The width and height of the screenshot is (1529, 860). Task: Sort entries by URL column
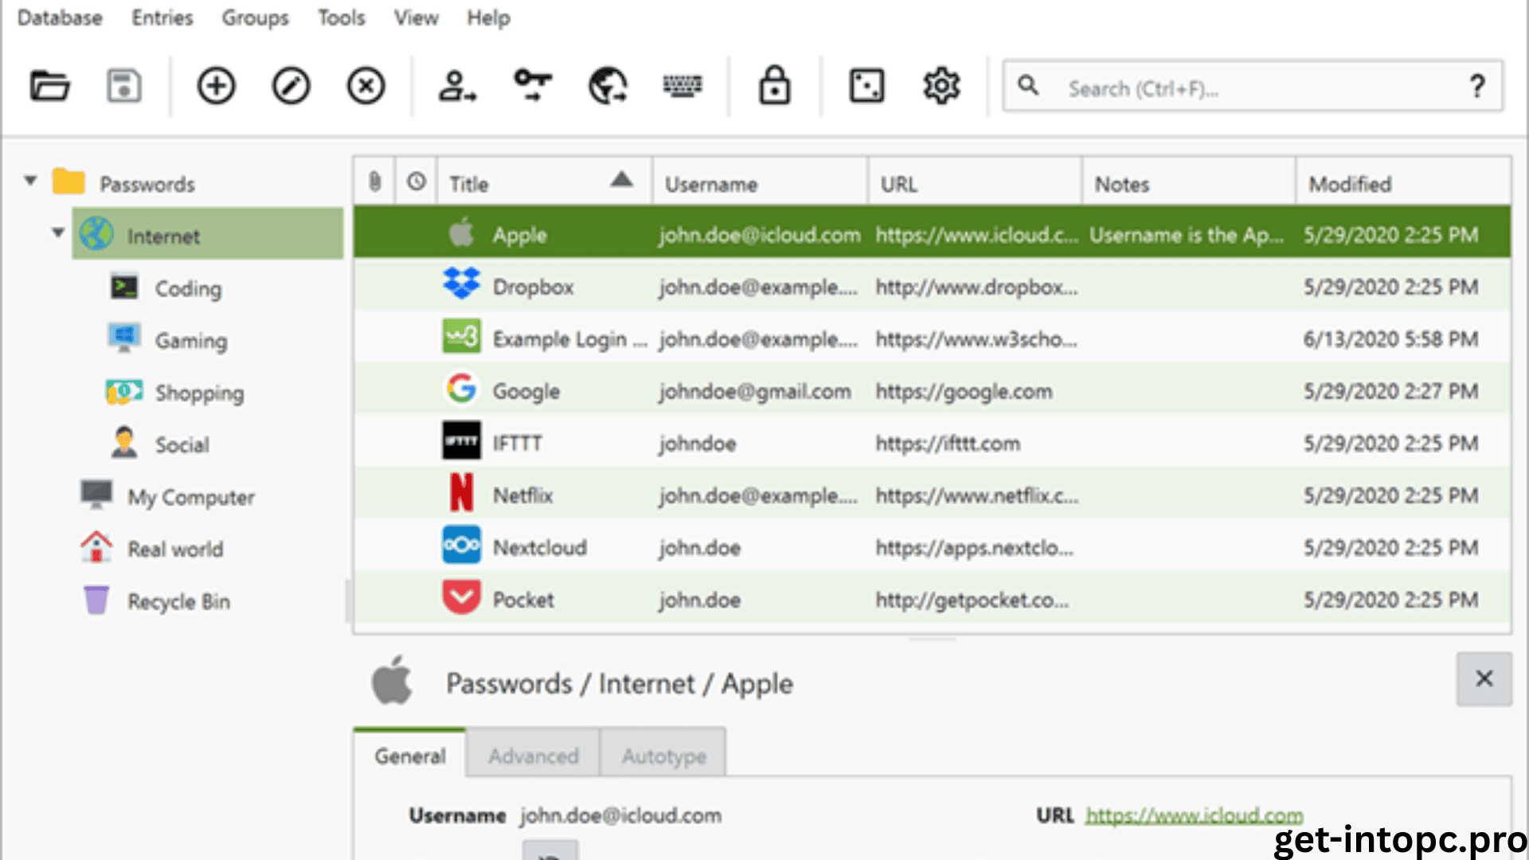975,183
